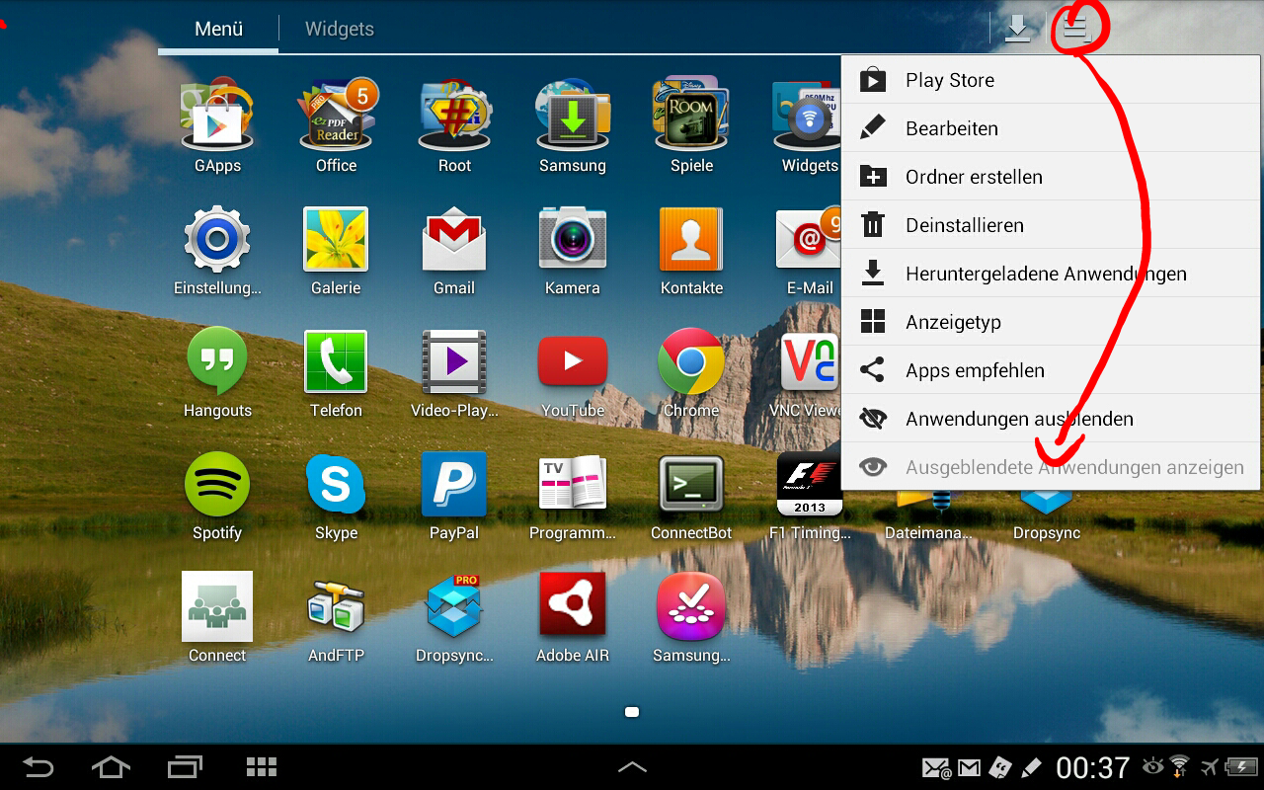Launch Adobe AIR
This screenshot has height=790, width=1264.
573,605
